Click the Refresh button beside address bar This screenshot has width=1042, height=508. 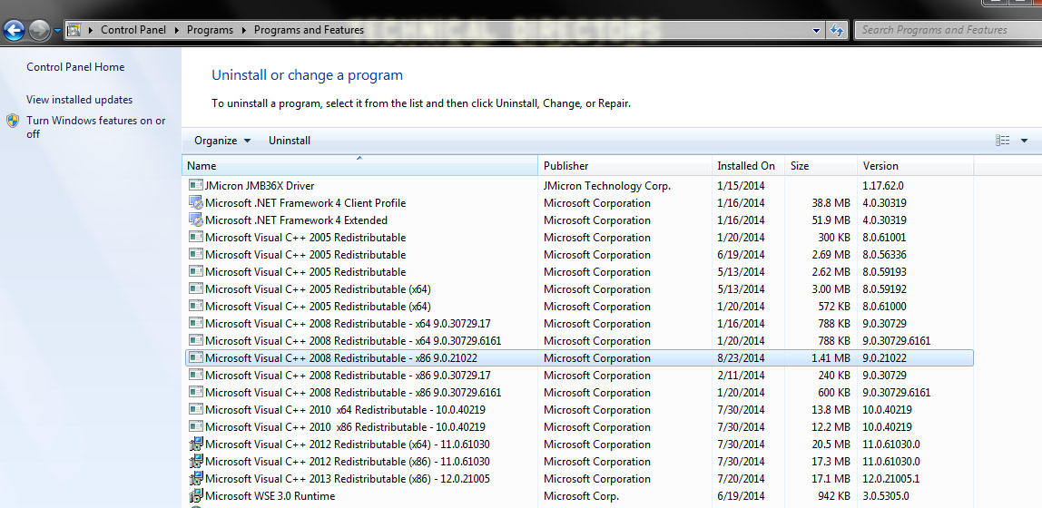coord(837,30)
